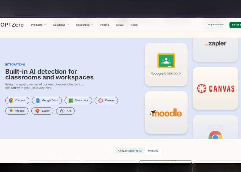This screenshot has height=172, width=241.
Task: Open the Zapier logo card
Action: point(216,50)
